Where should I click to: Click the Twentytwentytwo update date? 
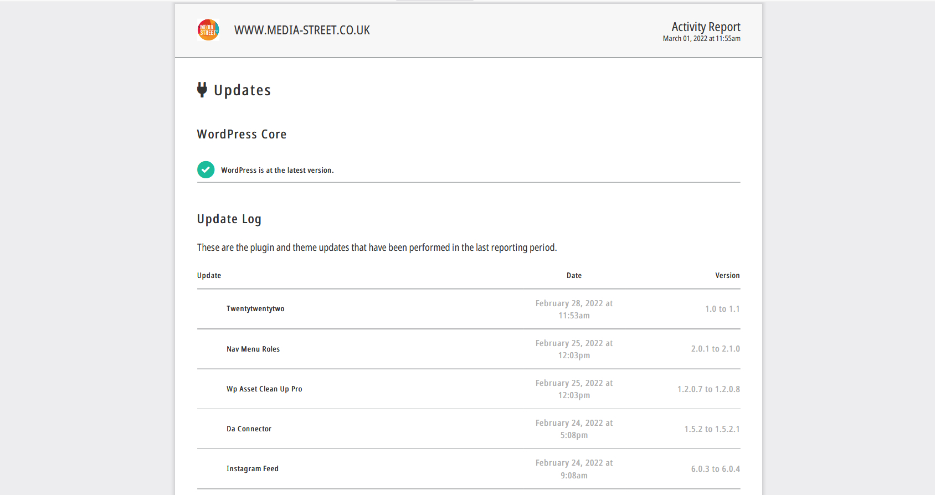[x=574, y=310]
